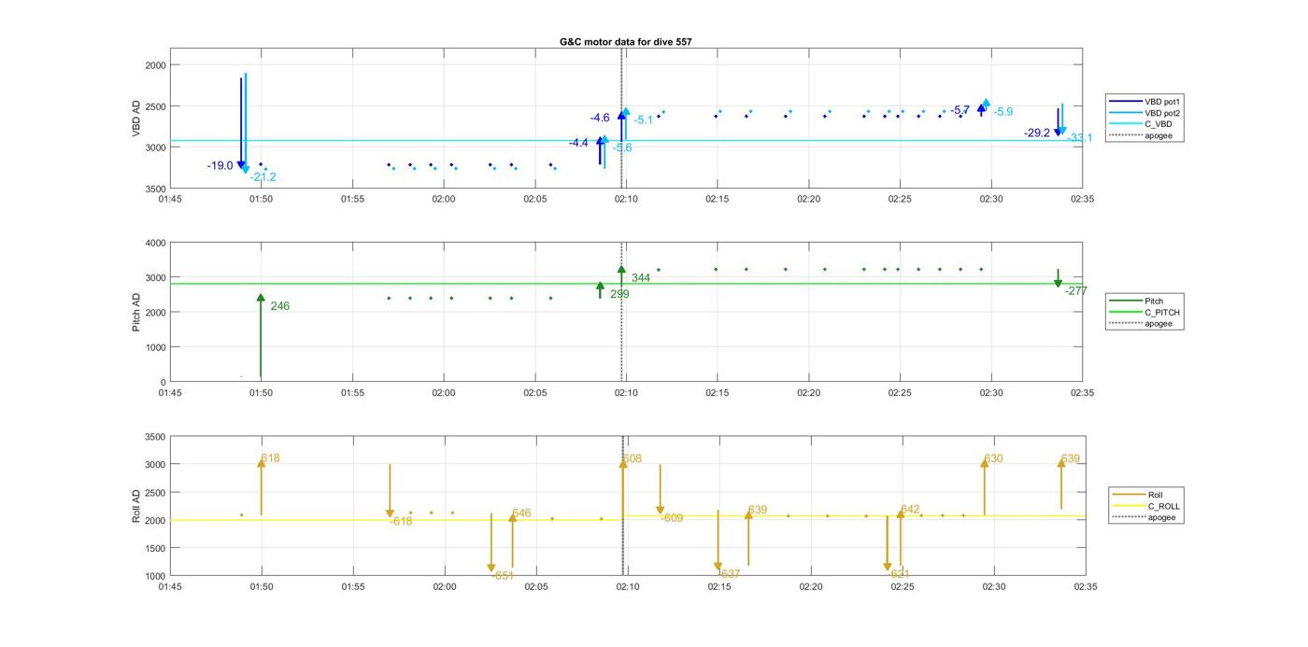1308x647 pixels.
Task: Click the green pitch arrow labeled 246
Action: pos(261,335)
